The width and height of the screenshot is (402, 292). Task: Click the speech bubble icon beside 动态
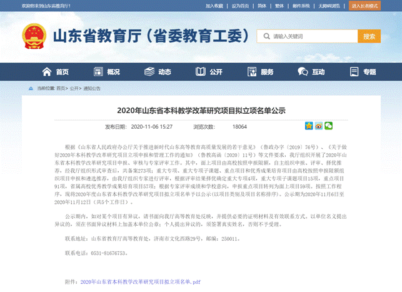(149, 72)
